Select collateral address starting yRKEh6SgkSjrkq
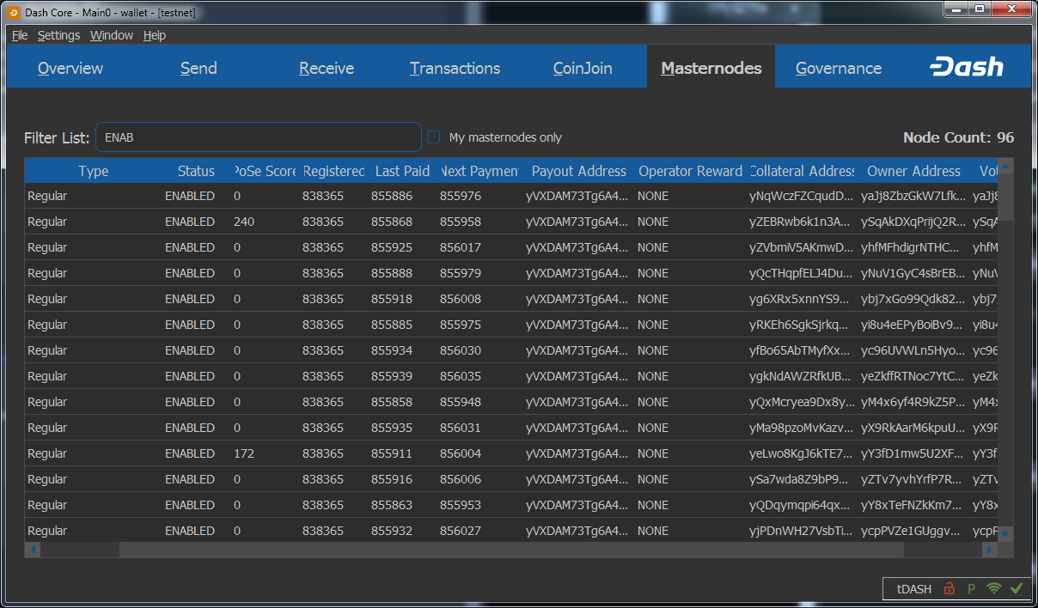This screenshot has height=608, width=1038. (x=802, y=325)
